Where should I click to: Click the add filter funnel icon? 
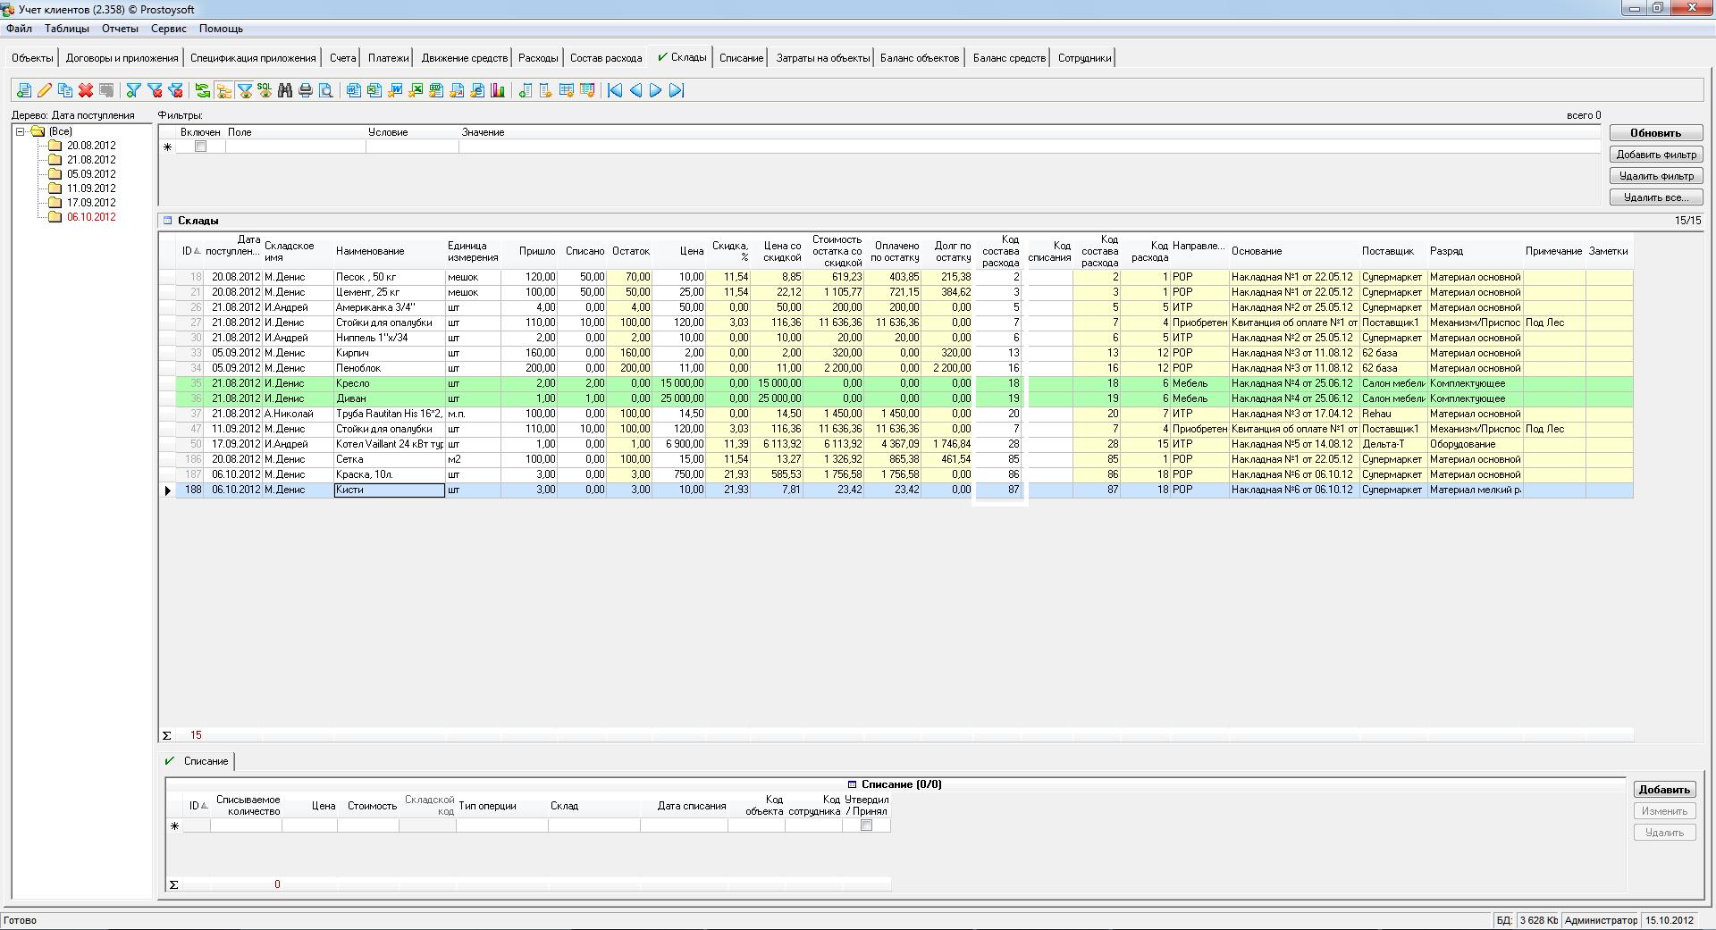(x=133, y=90)
